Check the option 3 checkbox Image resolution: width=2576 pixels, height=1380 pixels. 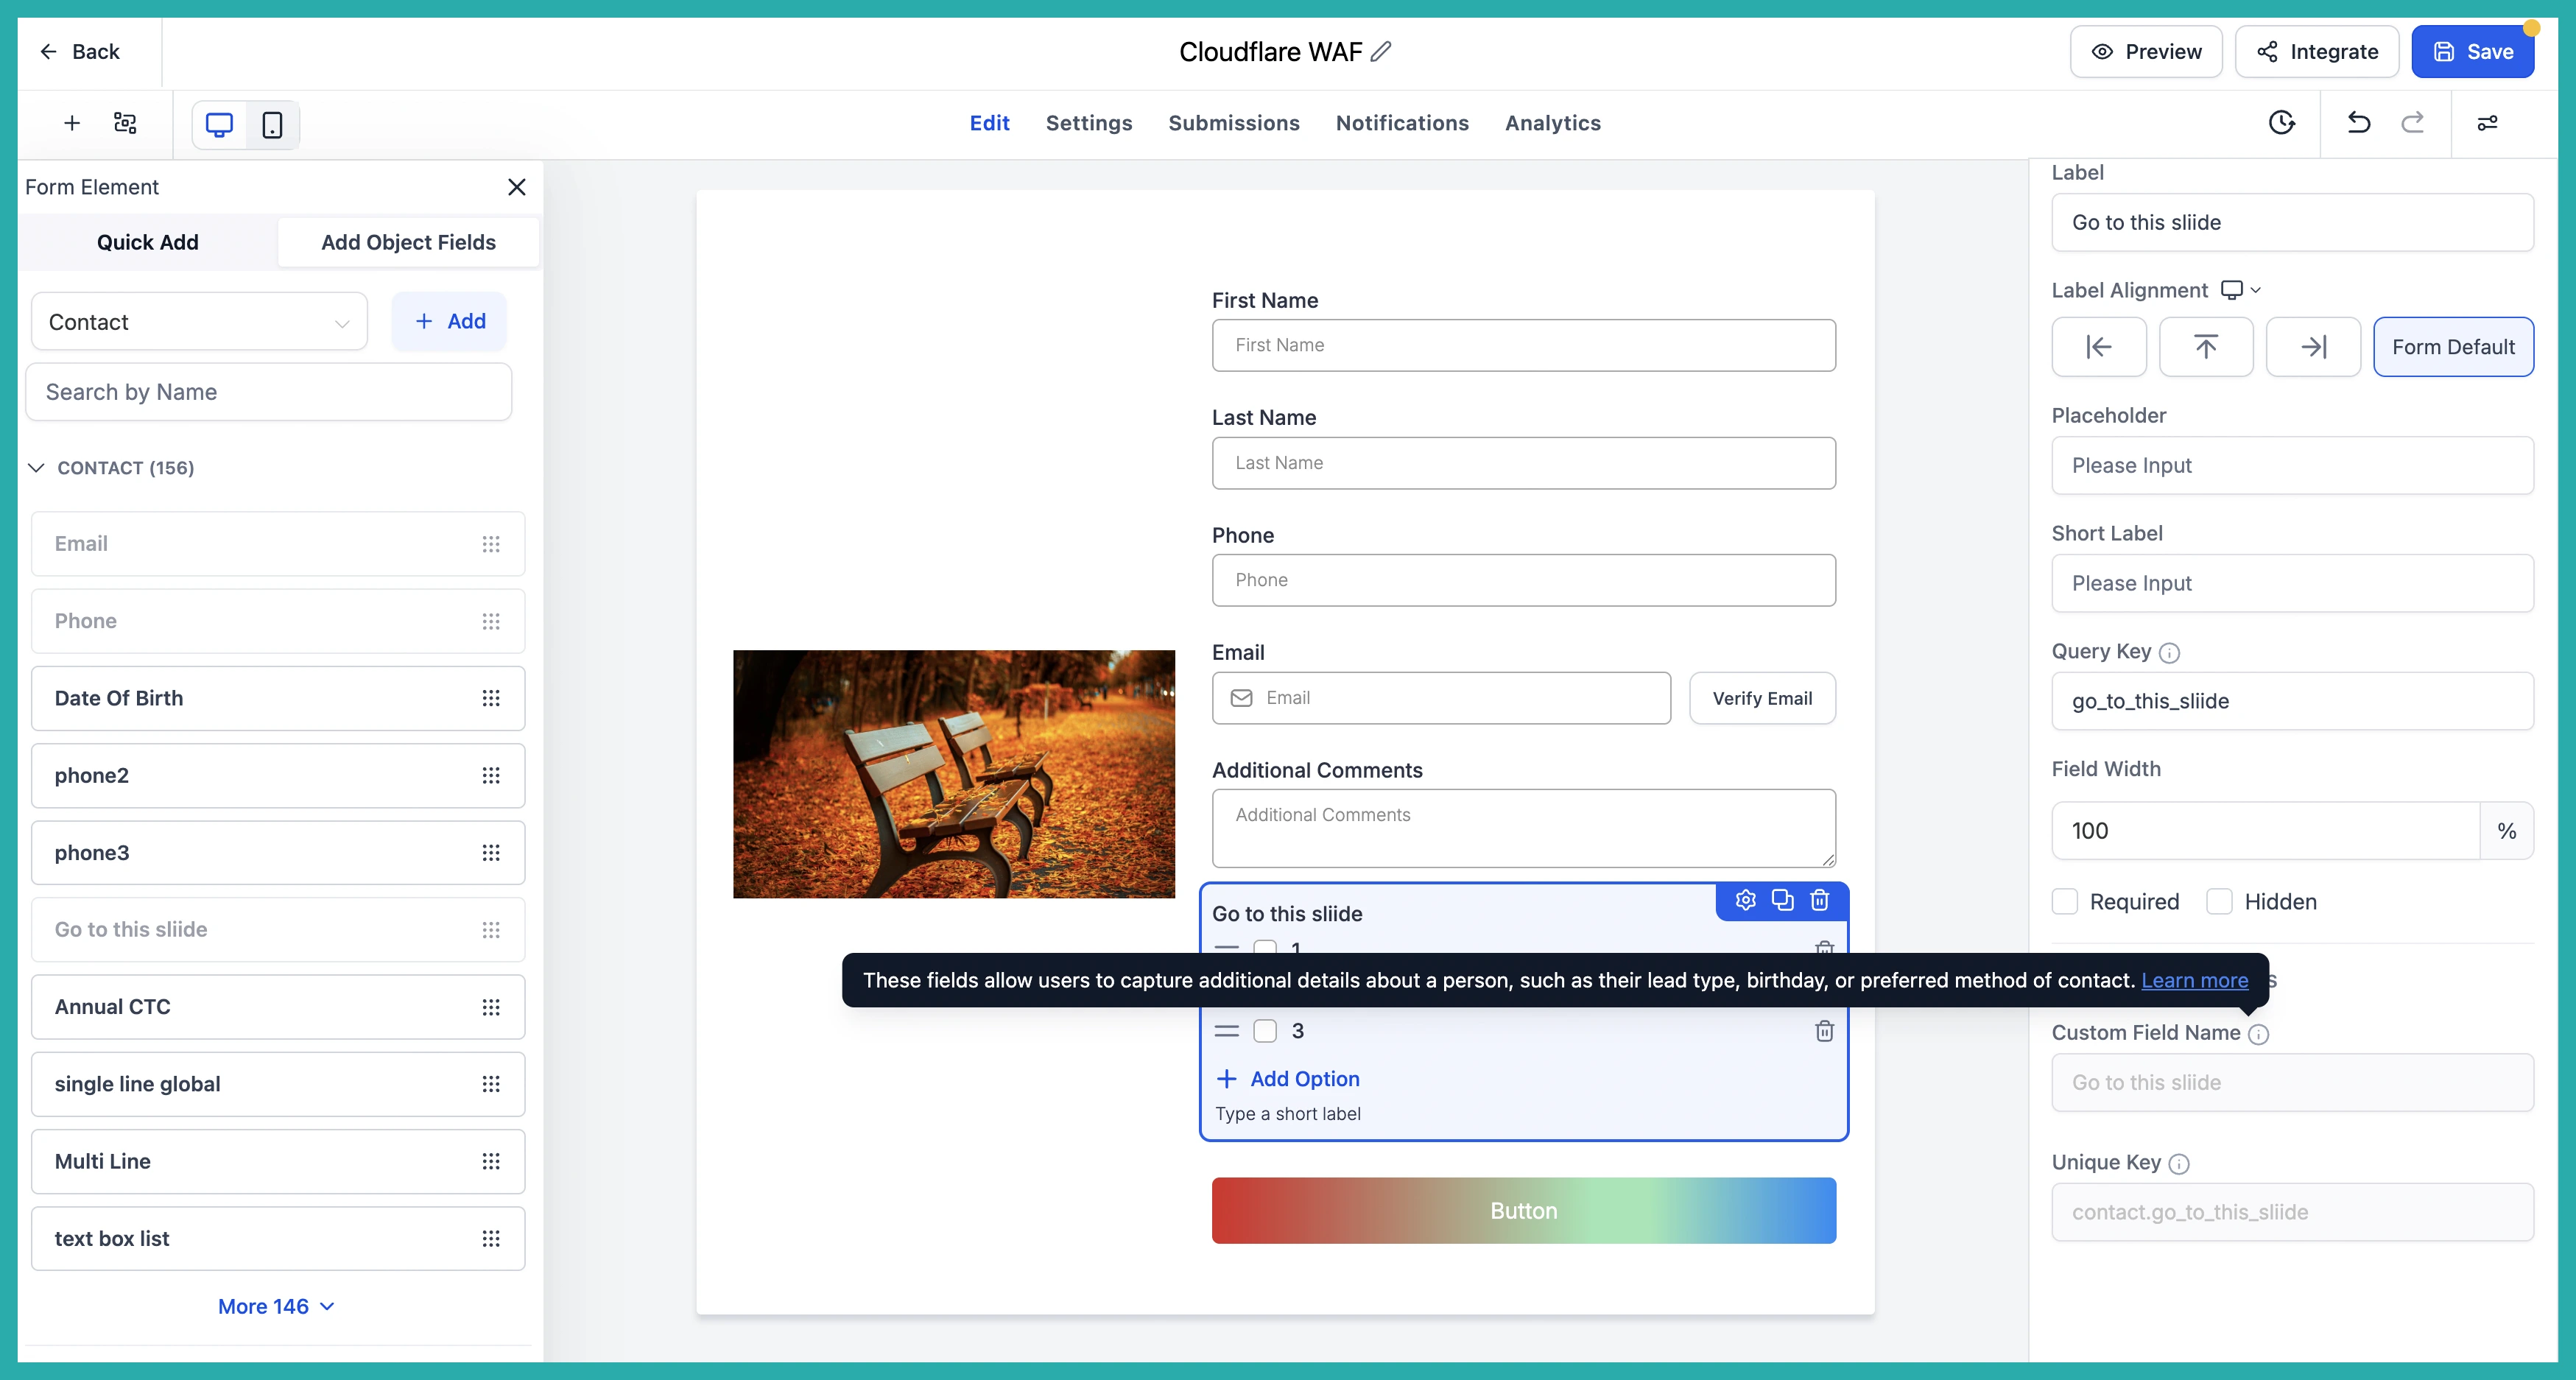1265,1031
